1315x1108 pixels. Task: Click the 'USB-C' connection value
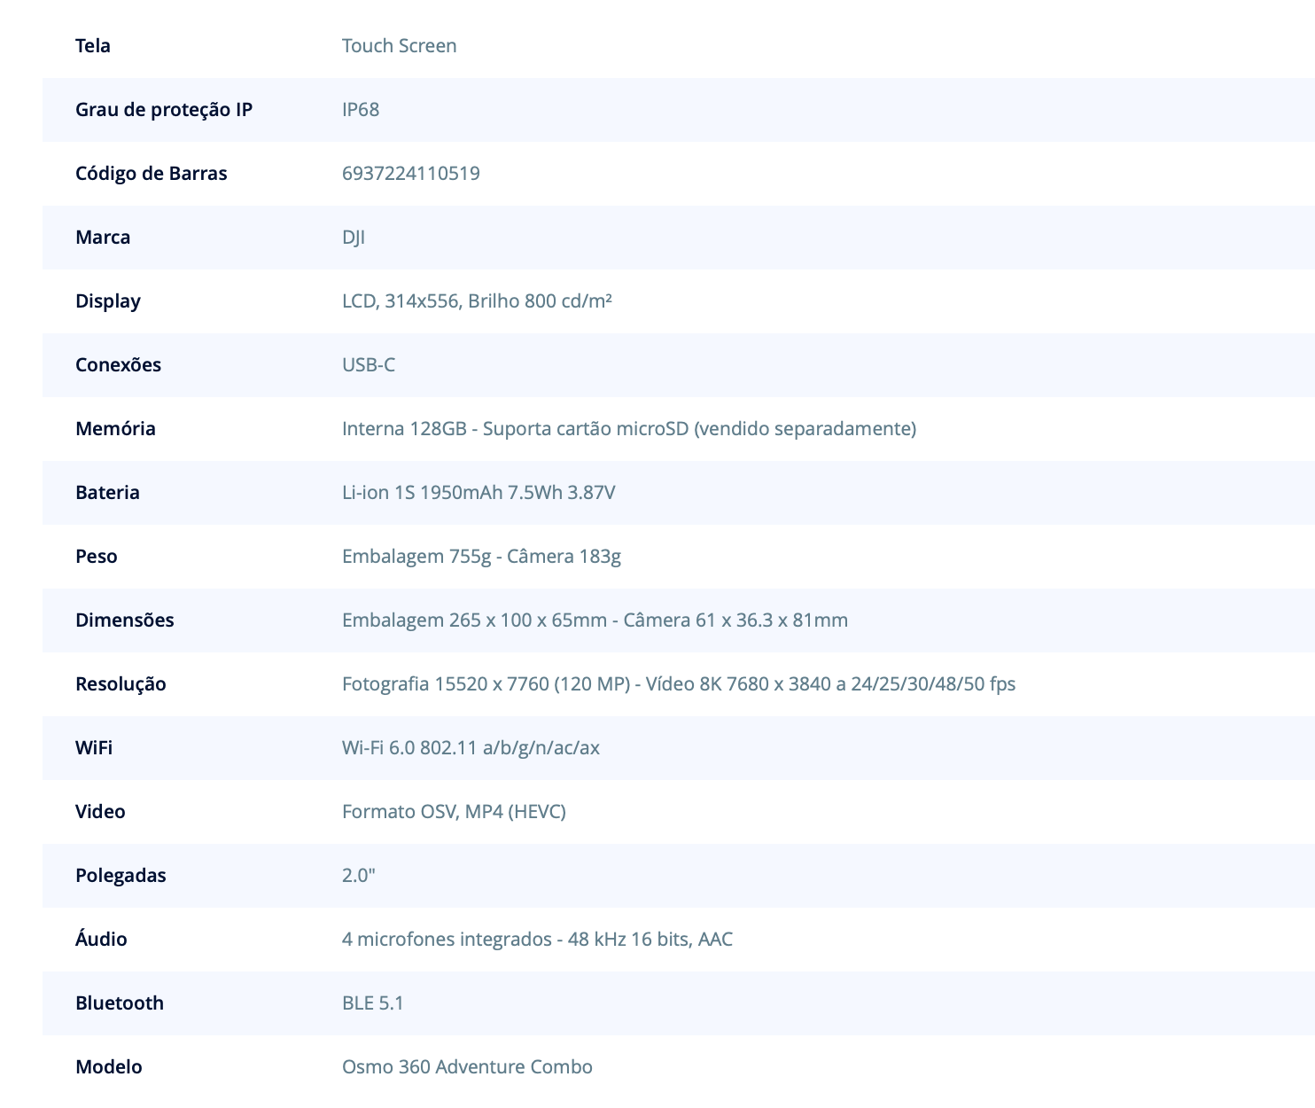pos(369,365)
